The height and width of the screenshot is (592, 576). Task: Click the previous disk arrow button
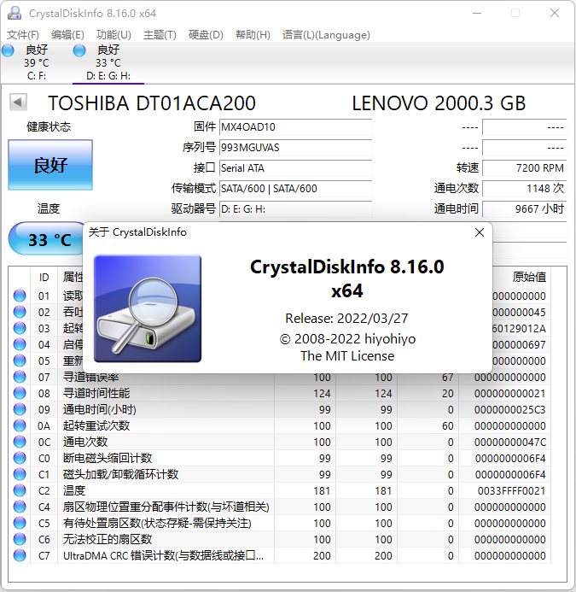tap(18, 103)
